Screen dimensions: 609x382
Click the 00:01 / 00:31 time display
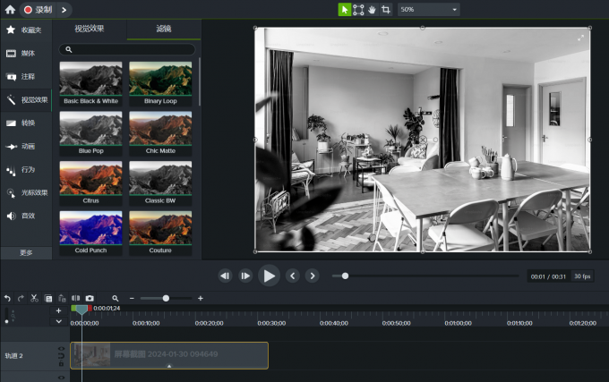click(x=548, y=276)
